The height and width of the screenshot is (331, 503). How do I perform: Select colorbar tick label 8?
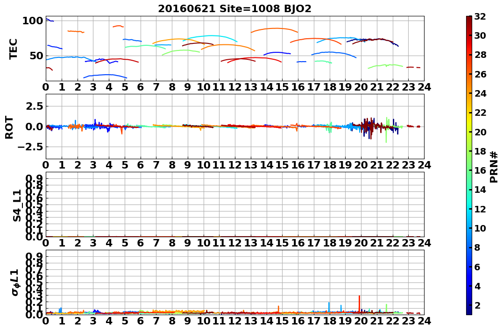(x=477, y=247)
